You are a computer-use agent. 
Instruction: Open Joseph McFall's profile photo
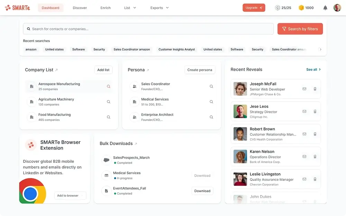(x=240, y=89)
